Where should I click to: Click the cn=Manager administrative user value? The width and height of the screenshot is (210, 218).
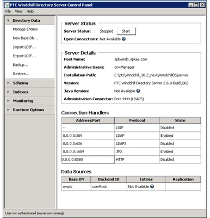point(124,67)
